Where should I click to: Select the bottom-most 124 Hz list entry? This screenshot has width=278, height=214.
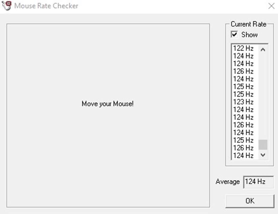tap(243, 155)
